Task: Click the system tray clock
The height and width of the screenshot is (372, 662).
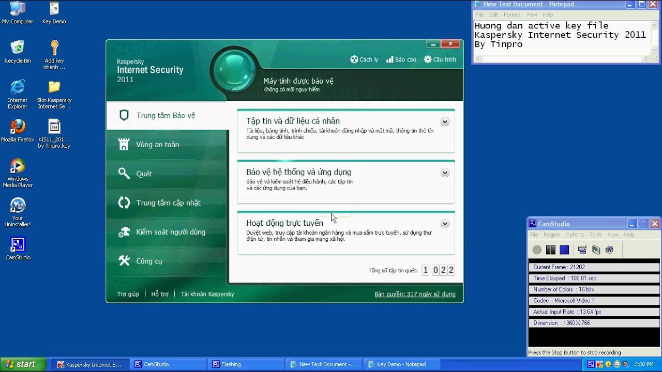Action: pos(644,364)
